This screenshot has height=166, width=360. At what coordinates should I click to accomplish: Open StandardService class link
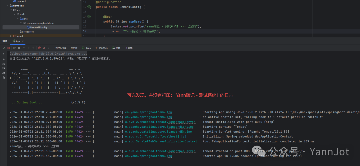coord(180,127)
